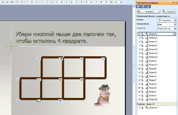The width and height of the screenshot is (178, 115).
Task: Click the mouse-click icon in animation row 11
Action: tap(142, 72)
